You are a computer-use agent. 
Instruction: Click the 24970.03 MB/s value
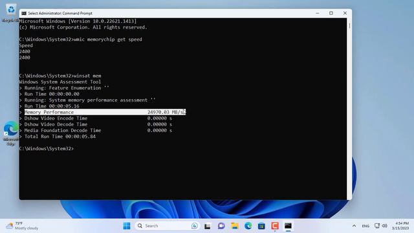(166, 112)
